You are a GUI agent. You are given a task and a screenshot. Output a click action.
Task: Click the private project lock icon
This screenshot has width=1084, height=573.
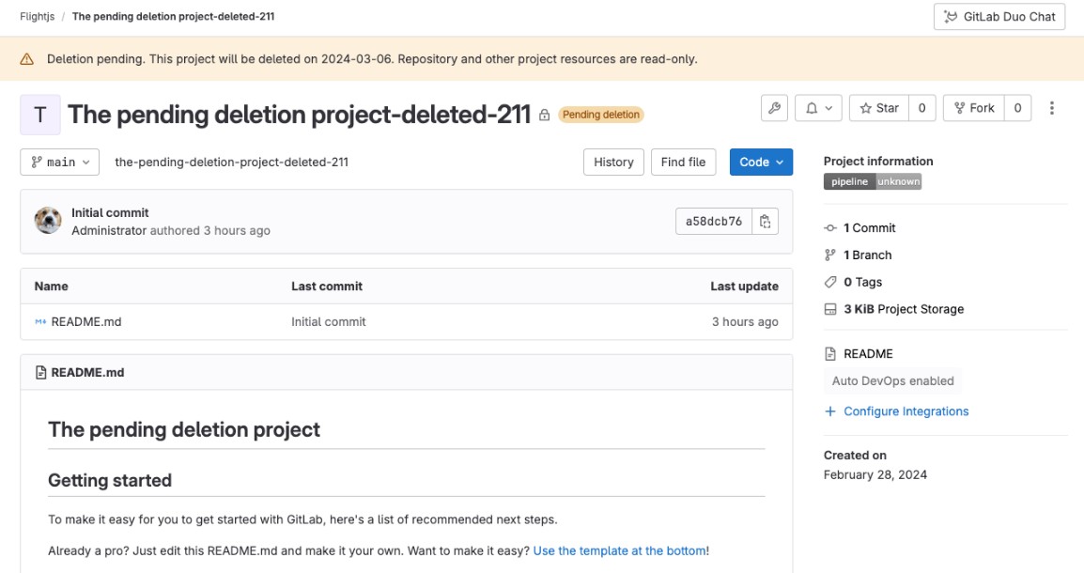point(544,114)
